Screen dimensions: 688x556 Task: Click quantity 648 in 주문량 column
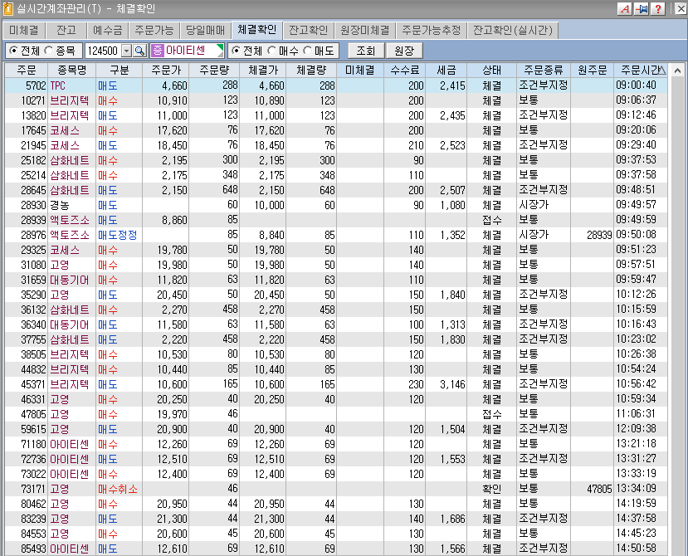click(231, 190)
